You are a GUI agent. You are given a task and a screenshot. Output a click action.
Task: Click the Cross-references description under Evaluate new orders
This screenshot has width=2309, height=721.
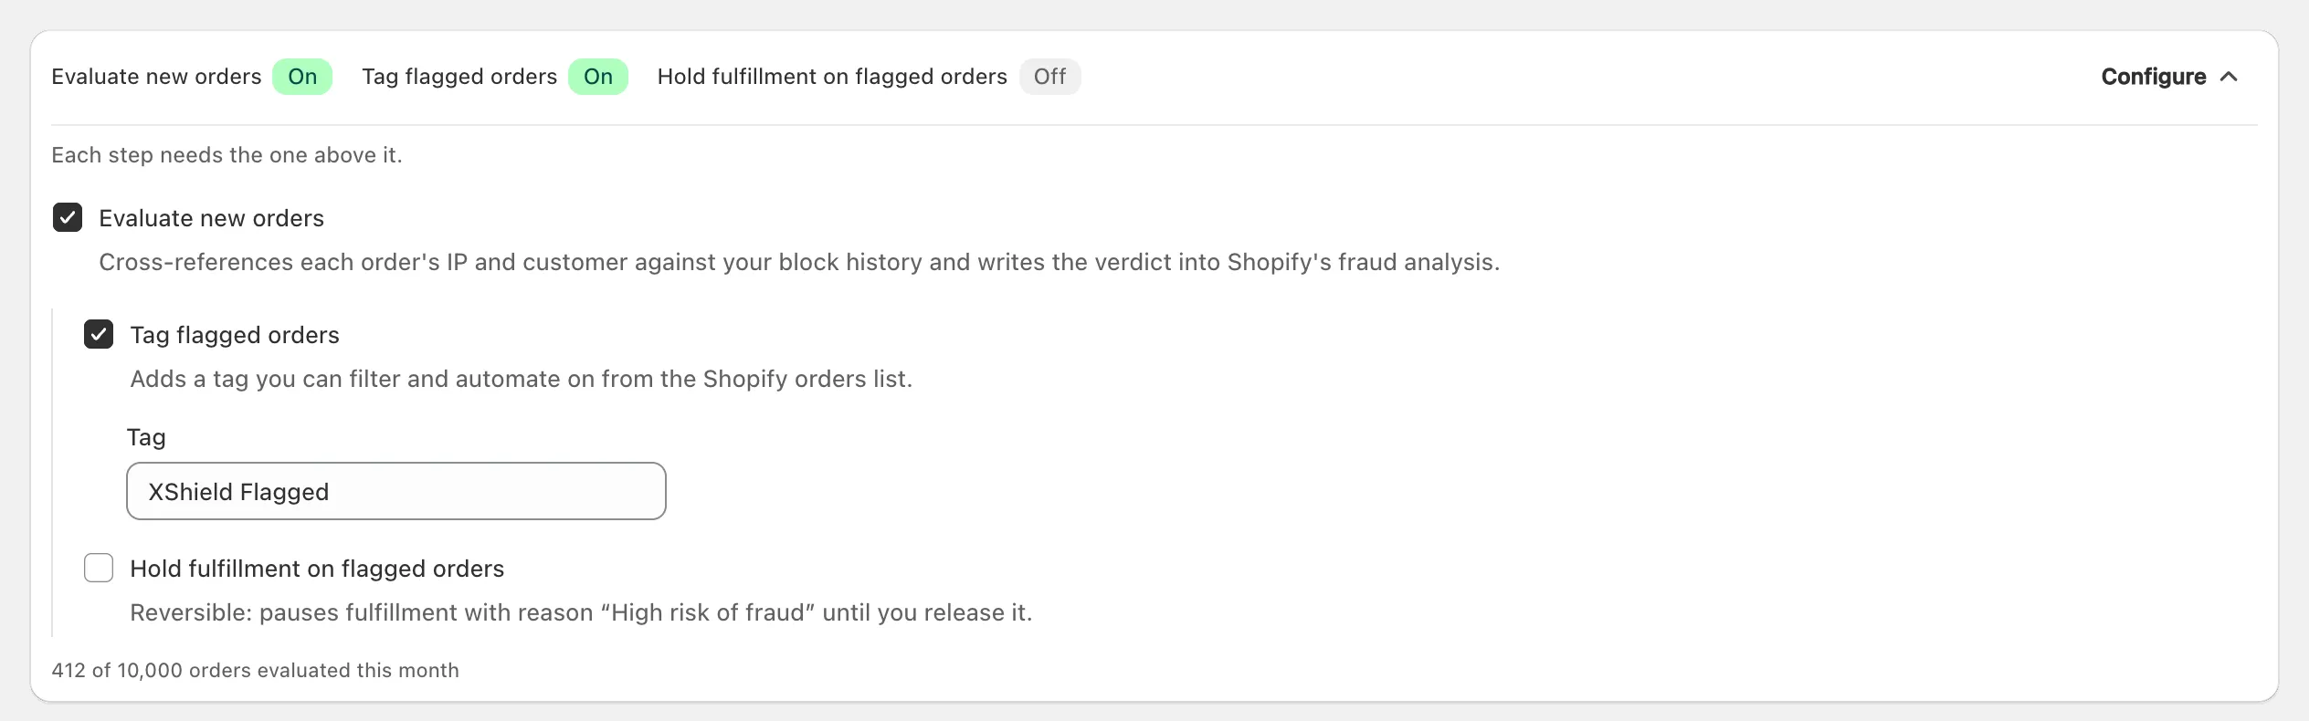tap(799, 262)
